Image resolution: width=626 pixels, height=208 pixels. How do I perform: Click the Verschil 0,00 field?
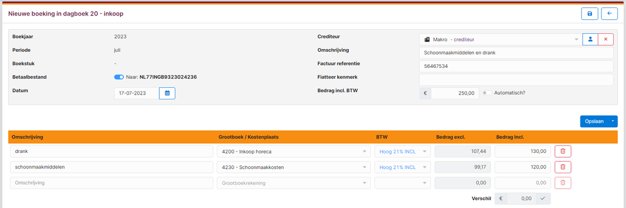(x=521, y=198)
